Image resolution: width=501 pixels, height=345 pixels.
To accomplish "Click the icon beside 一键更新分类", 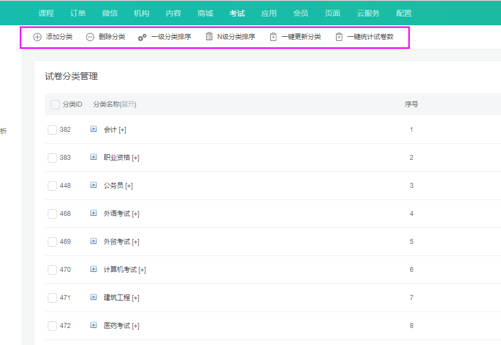I will pyautogui.click(x=273, y=37).
